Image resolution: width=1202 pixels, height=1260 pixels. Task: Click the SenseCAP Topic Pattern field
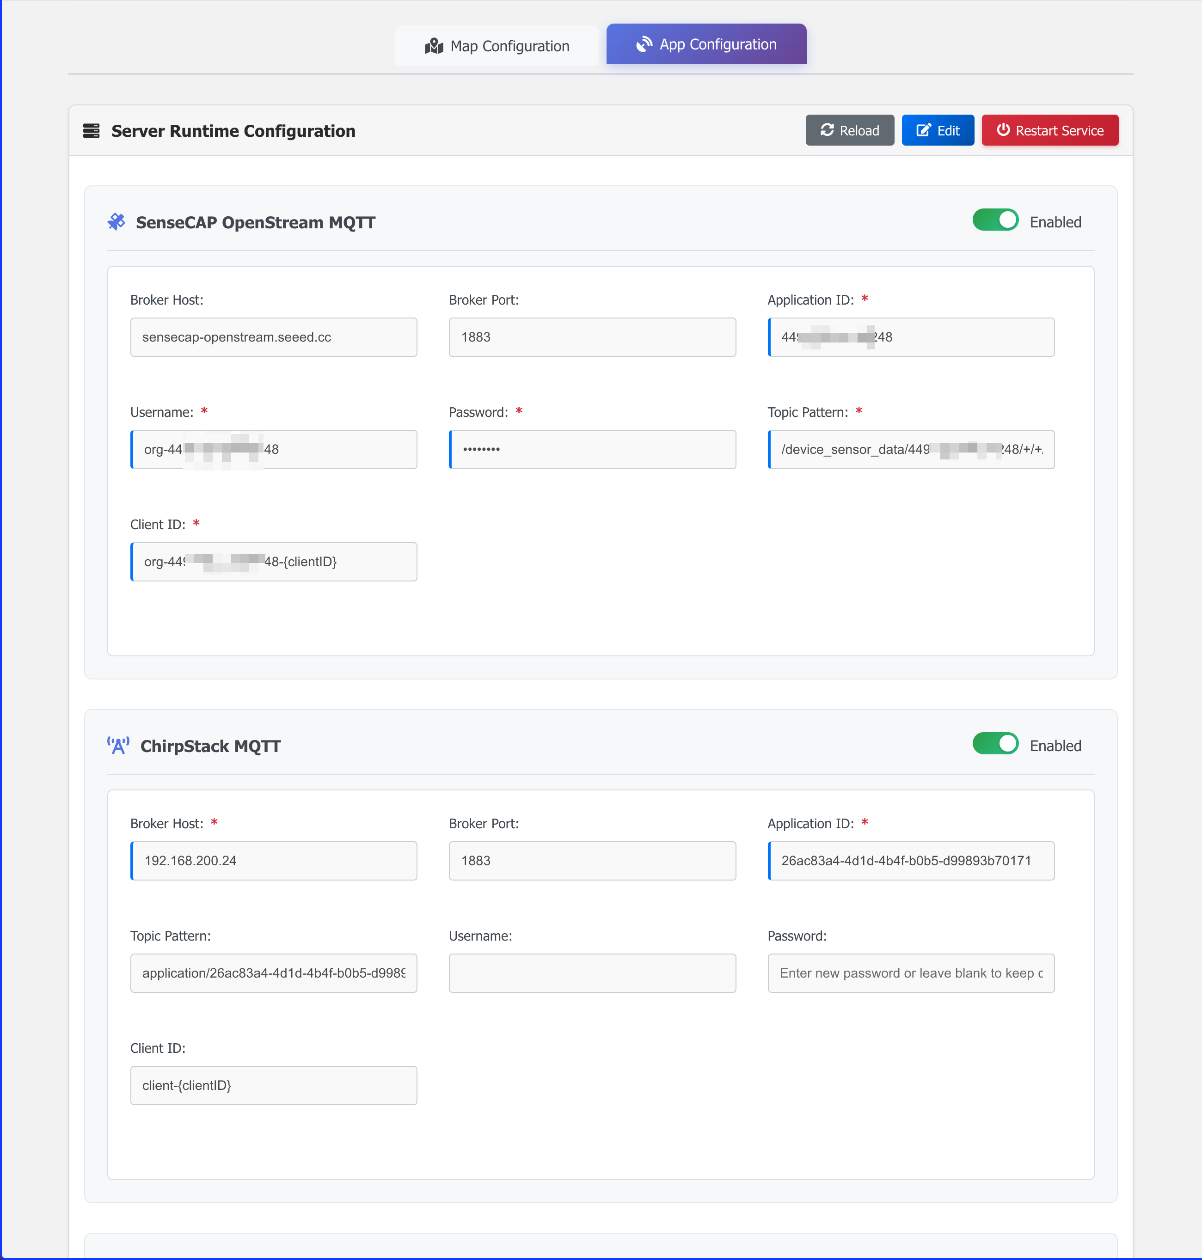click(910, 449)
